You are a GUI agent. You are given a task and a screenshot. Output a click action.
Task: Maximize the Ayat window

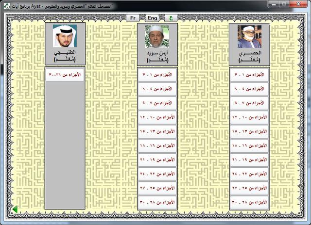pyautogui.click(x=284, y=4)
